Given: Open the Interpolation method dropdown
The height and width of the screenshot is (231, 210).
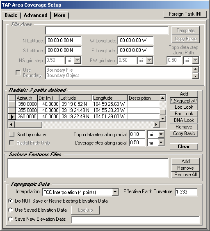Looking at the screenshot, I should pyautogui.click(x=115, y=192).
